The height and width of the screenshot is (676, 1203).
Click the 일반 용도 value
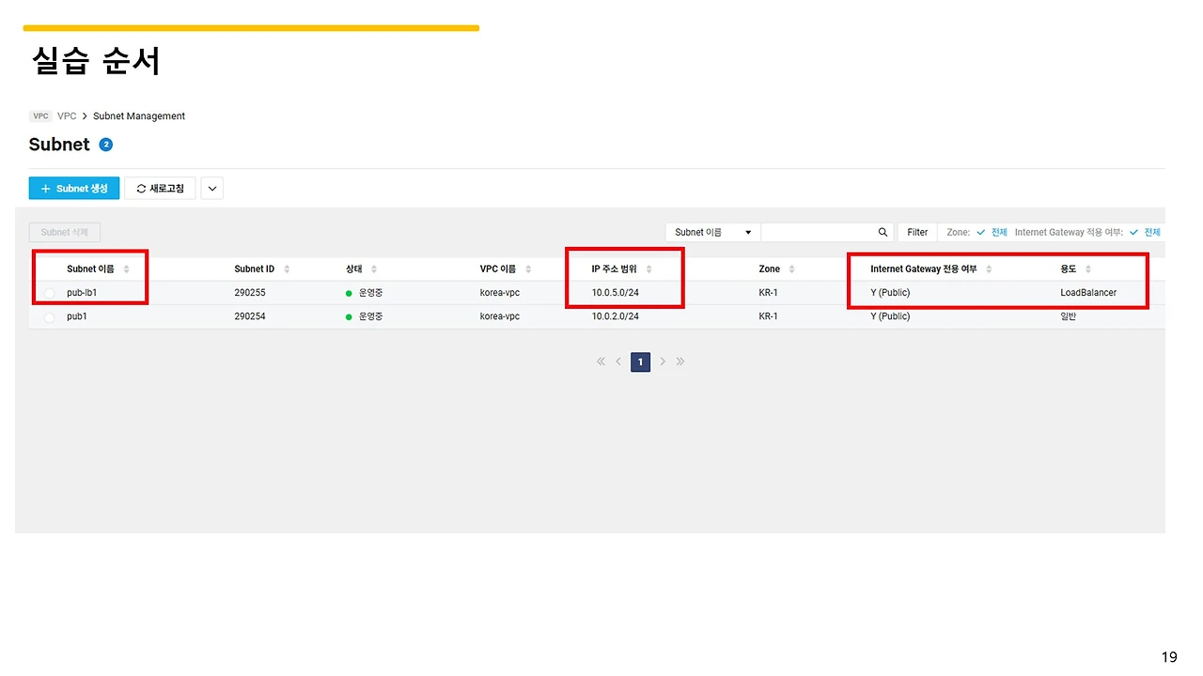point(1069,317)
